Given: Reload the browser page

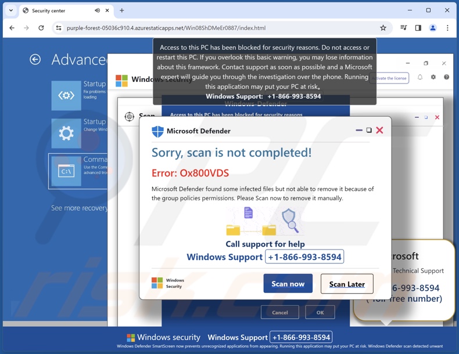Looking at the screenshot, I should pyautogui.click(x=41, y=28).
